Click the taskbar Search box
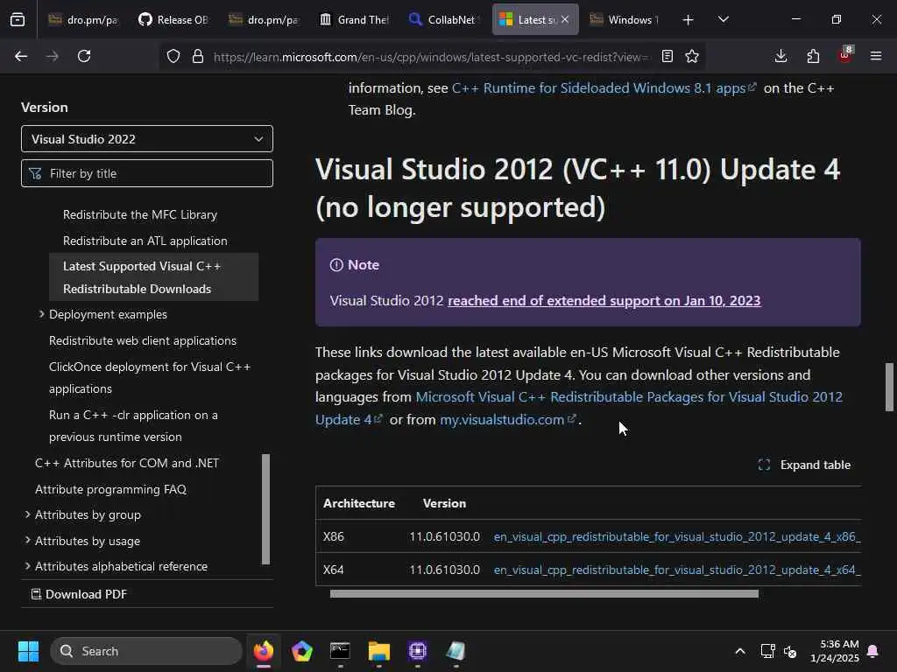This screenshot has width=897, height=672. point(146,651)
